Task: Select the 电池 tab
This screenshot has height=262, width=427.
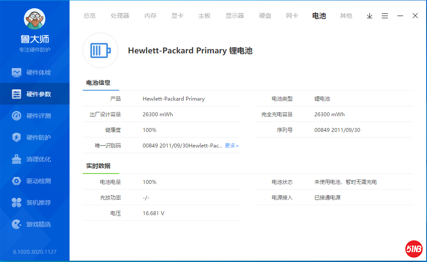Action: [319, 16]
